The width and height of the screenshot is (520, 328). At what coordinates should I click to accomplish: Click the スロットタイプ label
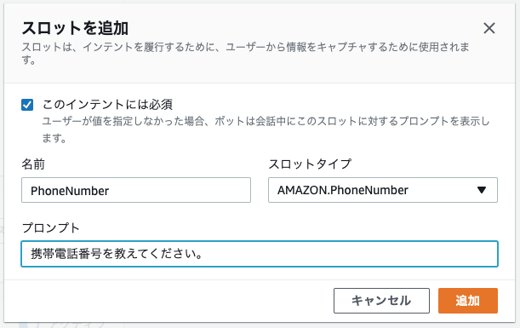point(310,164)
